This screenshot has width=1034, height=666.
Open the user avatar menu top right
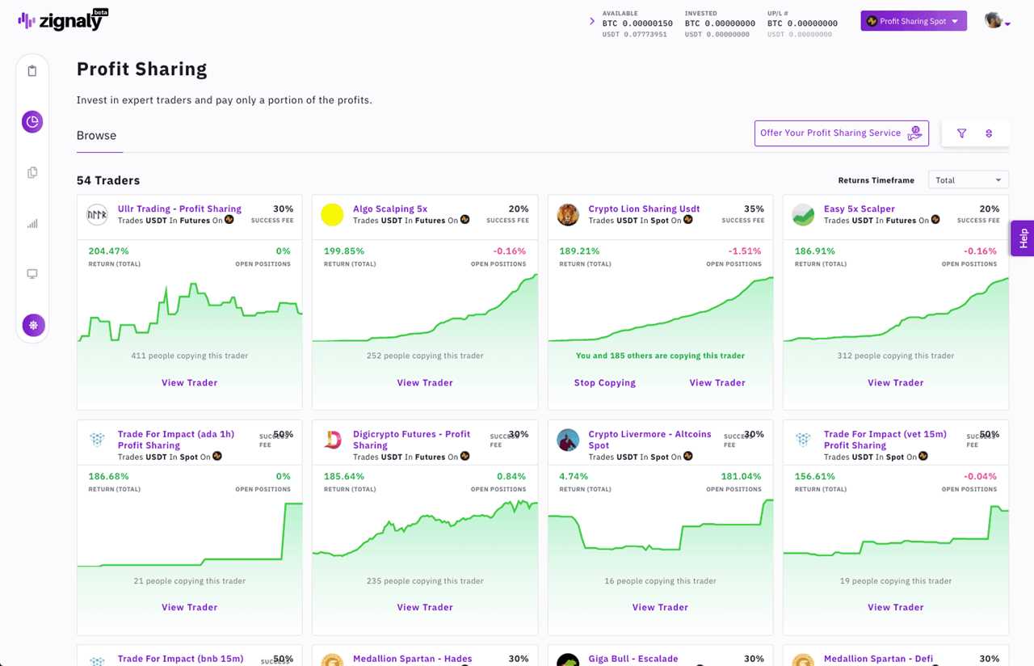pos(994,19)
